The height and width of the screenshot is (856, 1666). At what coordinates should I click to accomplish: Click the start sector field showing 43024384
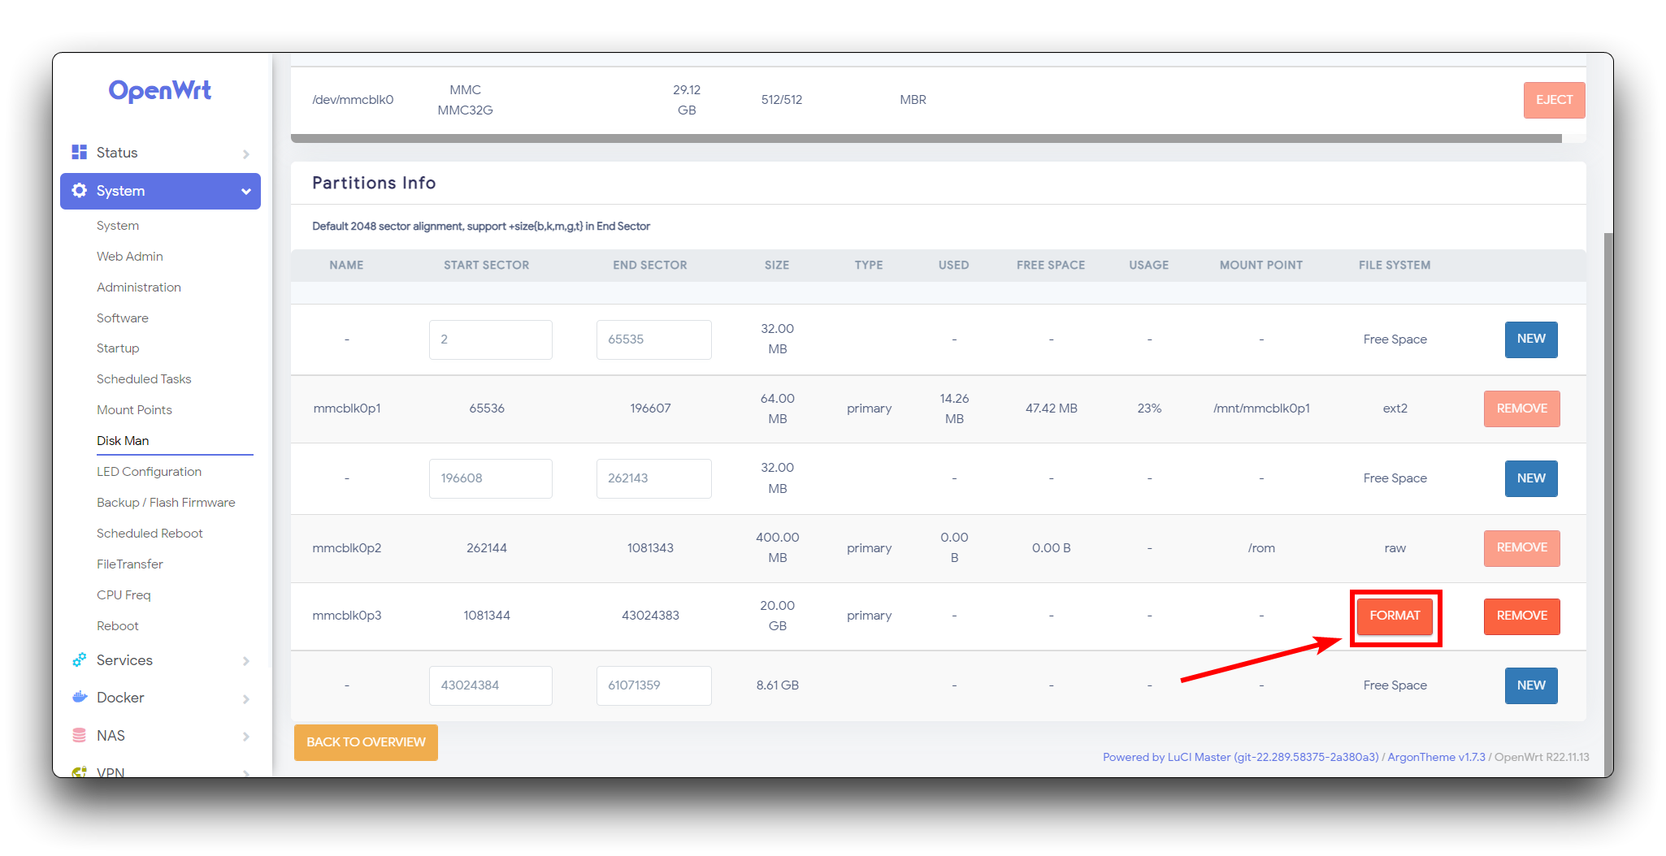coord(491,685)
